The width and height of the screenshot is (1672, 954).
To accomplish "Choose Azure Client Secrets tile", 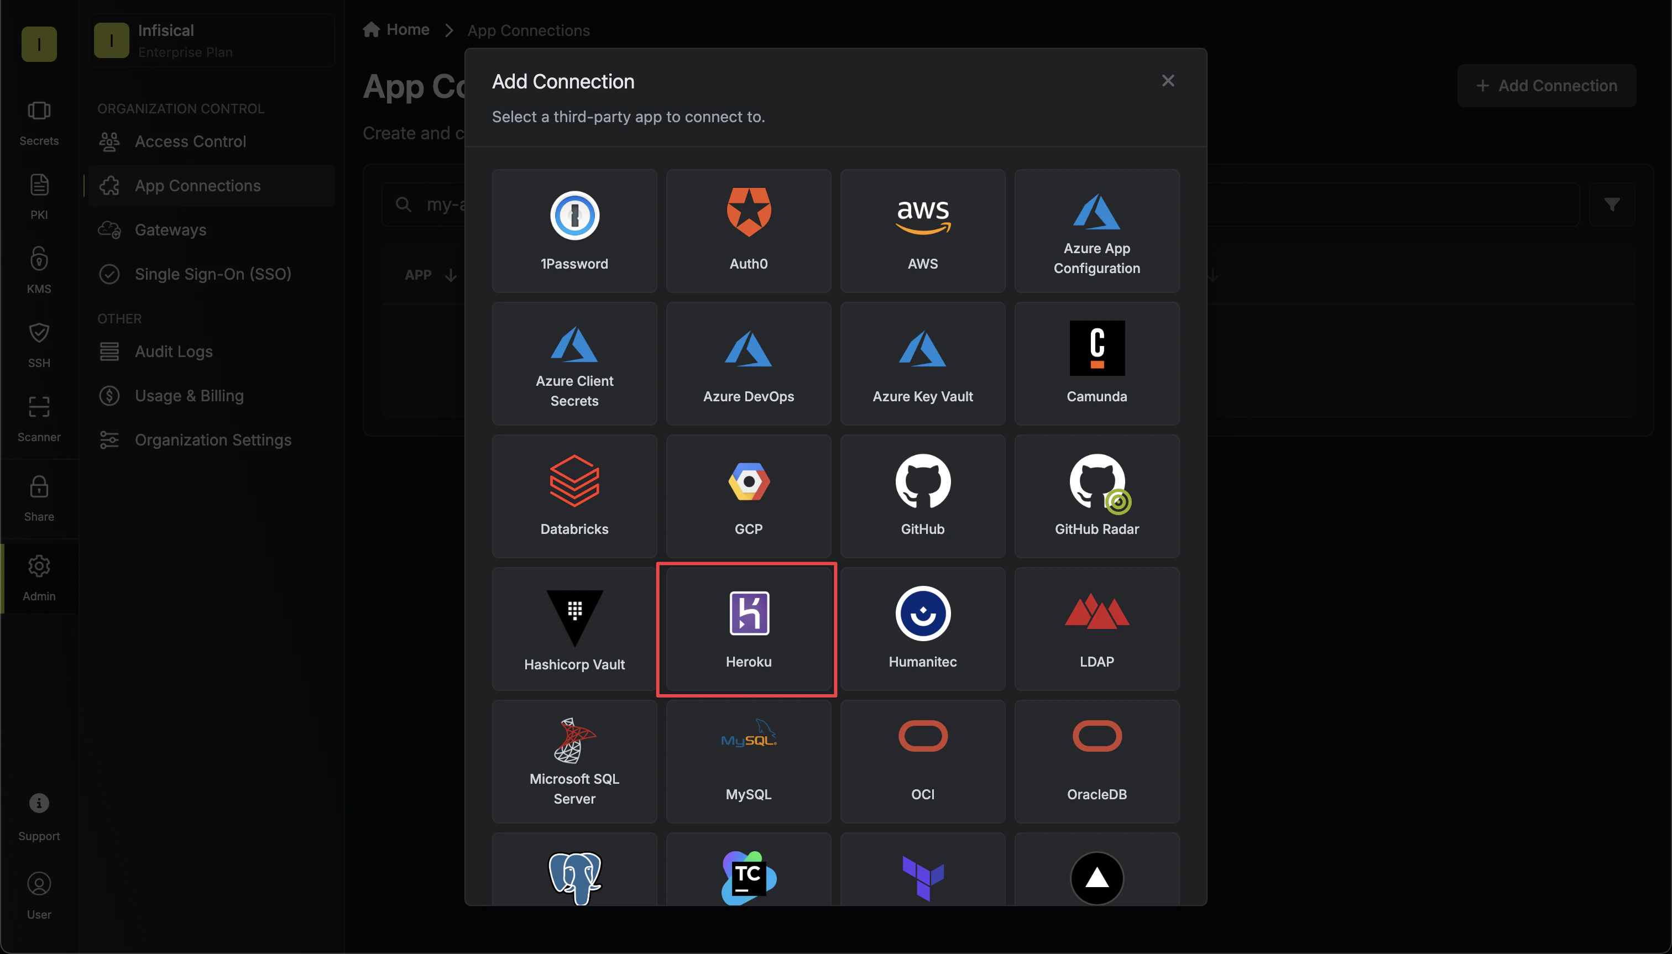I will (x=574, y=364).
